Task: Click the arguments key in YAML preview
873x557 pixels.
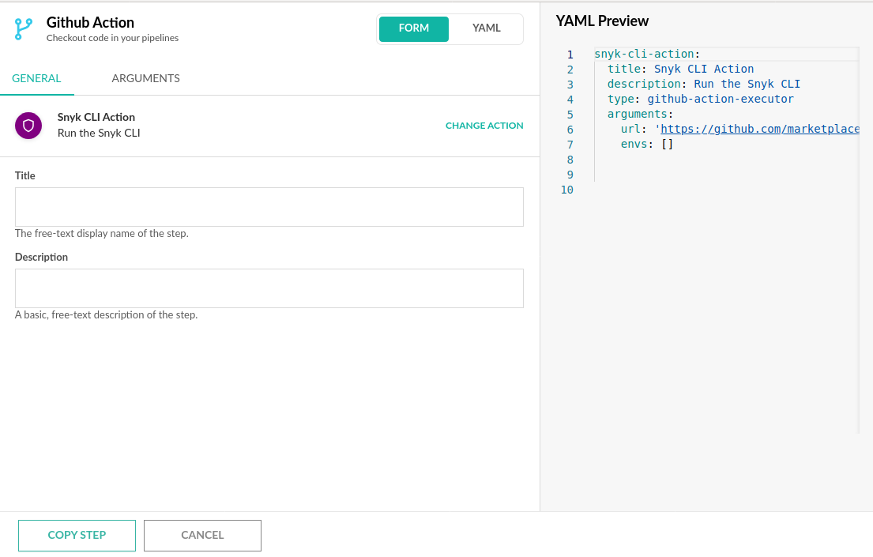Action: (x=637, y=115)
